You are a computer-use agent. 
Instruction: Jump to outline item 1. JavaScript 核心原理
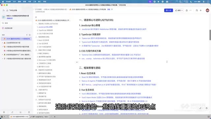click(45, 27)
